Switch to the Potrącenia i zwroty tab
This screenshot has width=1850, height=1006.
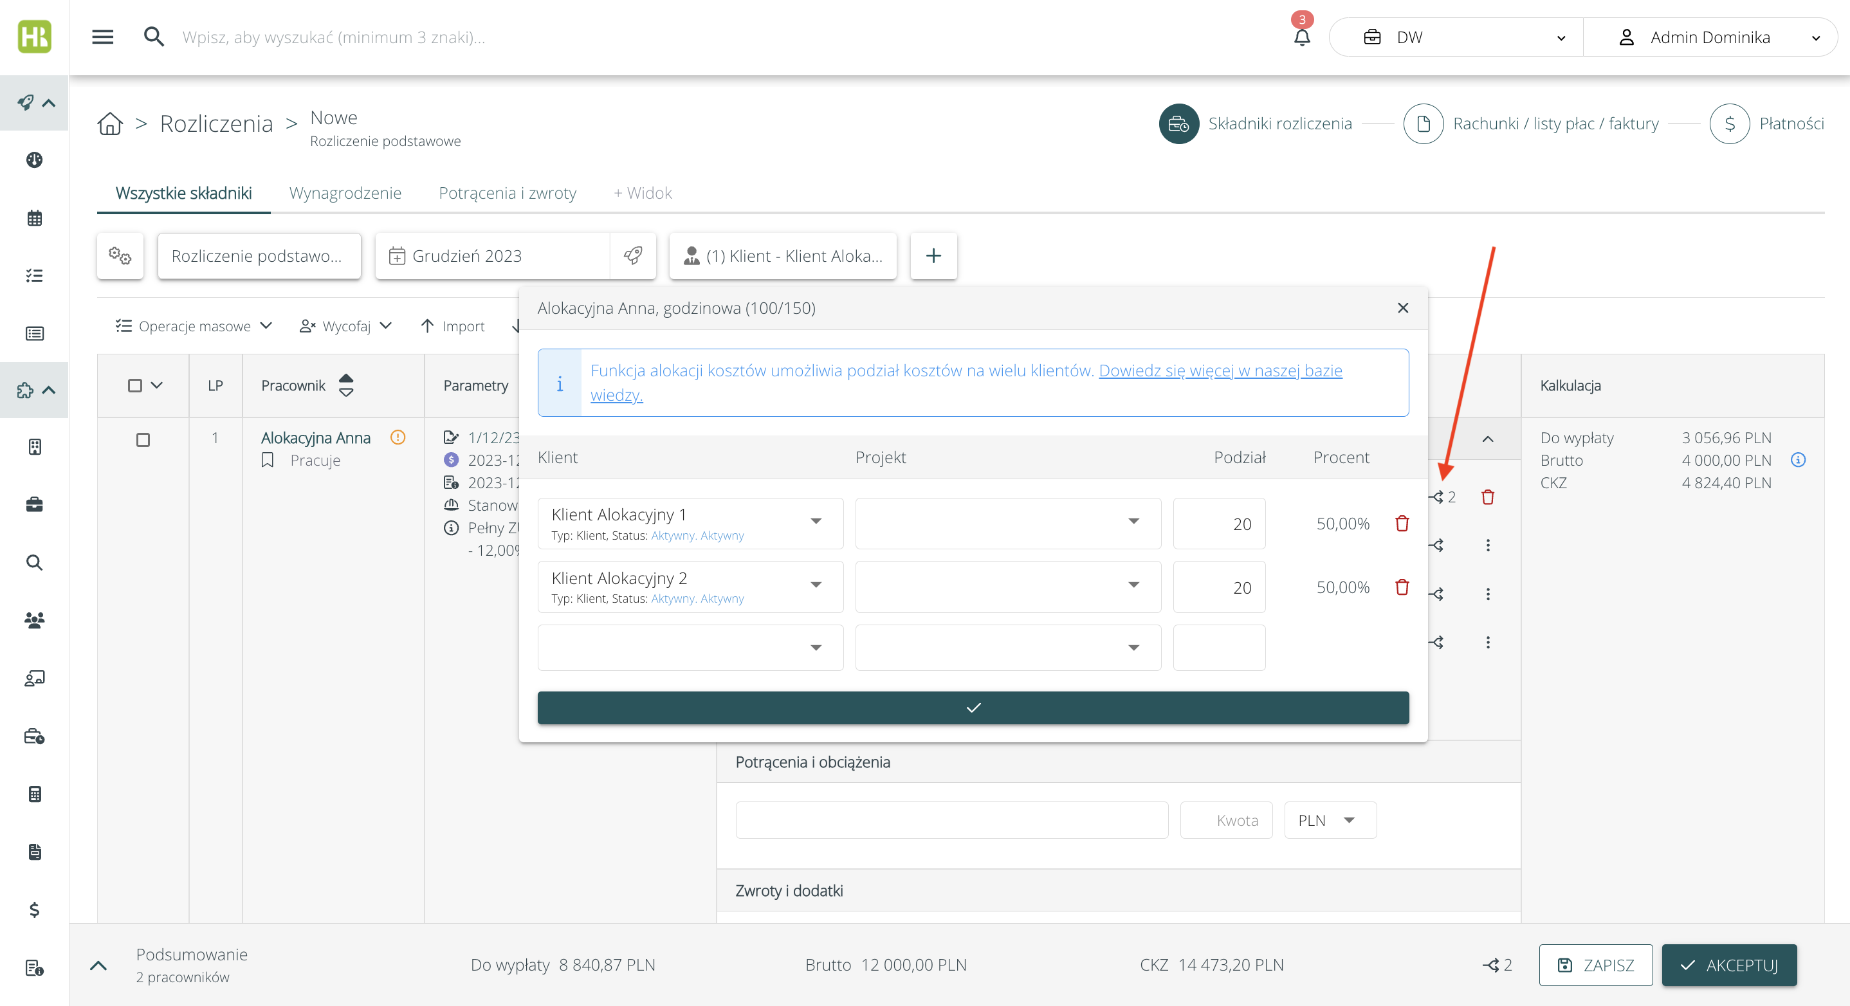[x=507, y=193]
